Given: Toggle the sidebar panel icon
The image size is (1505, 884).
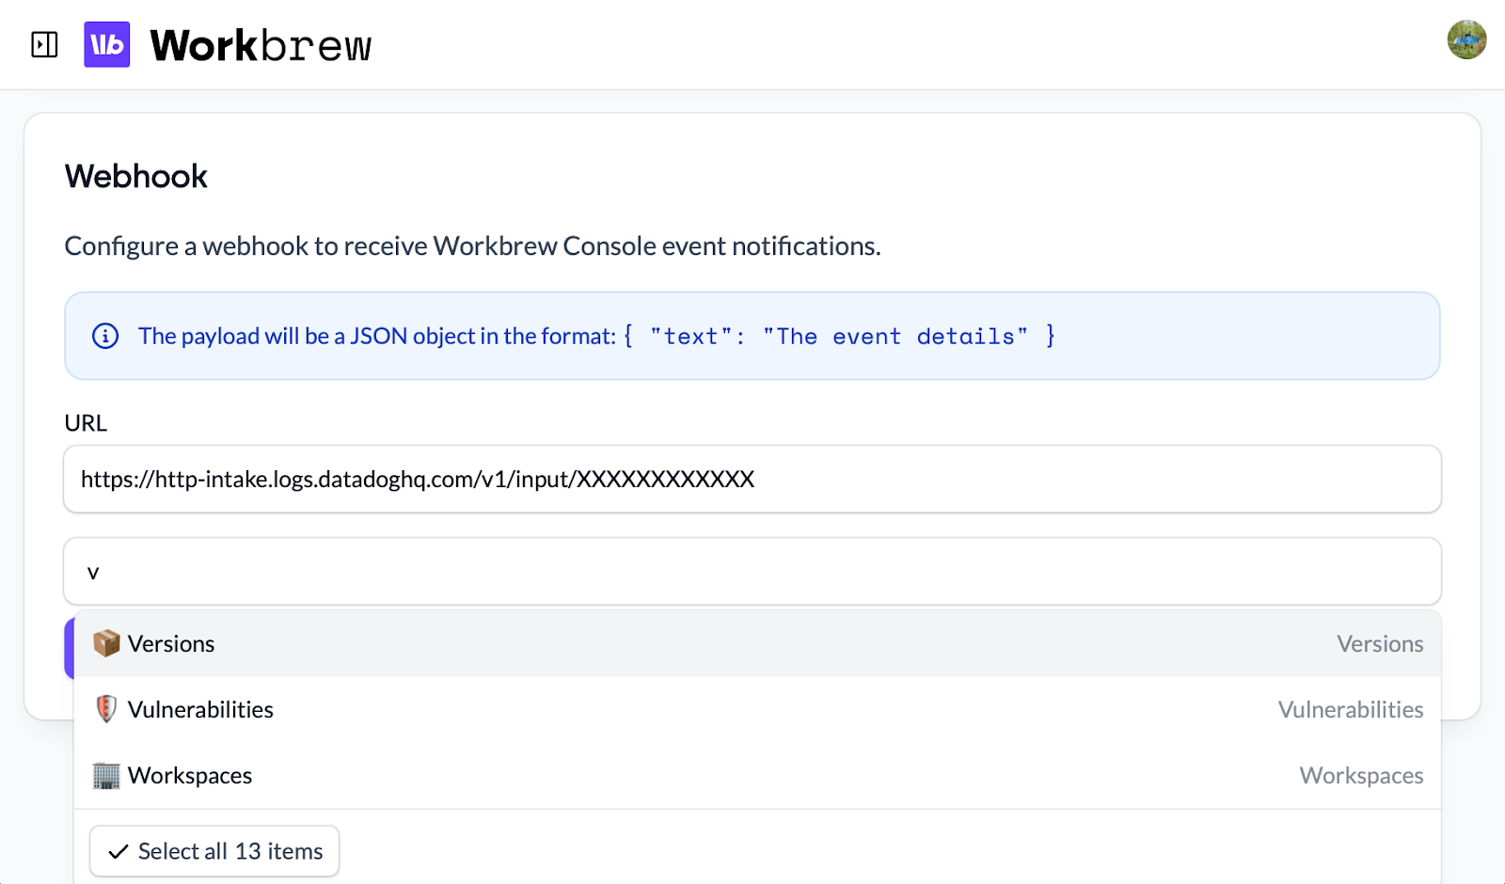Looking at the screenshot, I should [x=44, y=44].
